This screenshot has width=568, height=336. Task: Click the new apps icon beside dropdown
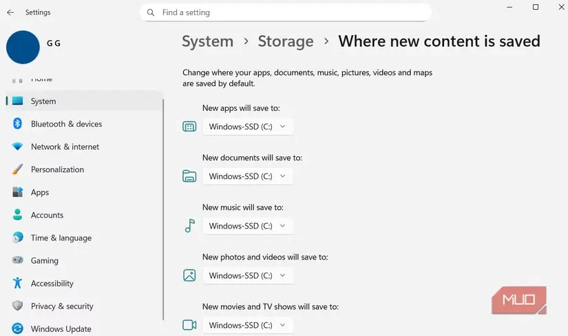(189, 127)
